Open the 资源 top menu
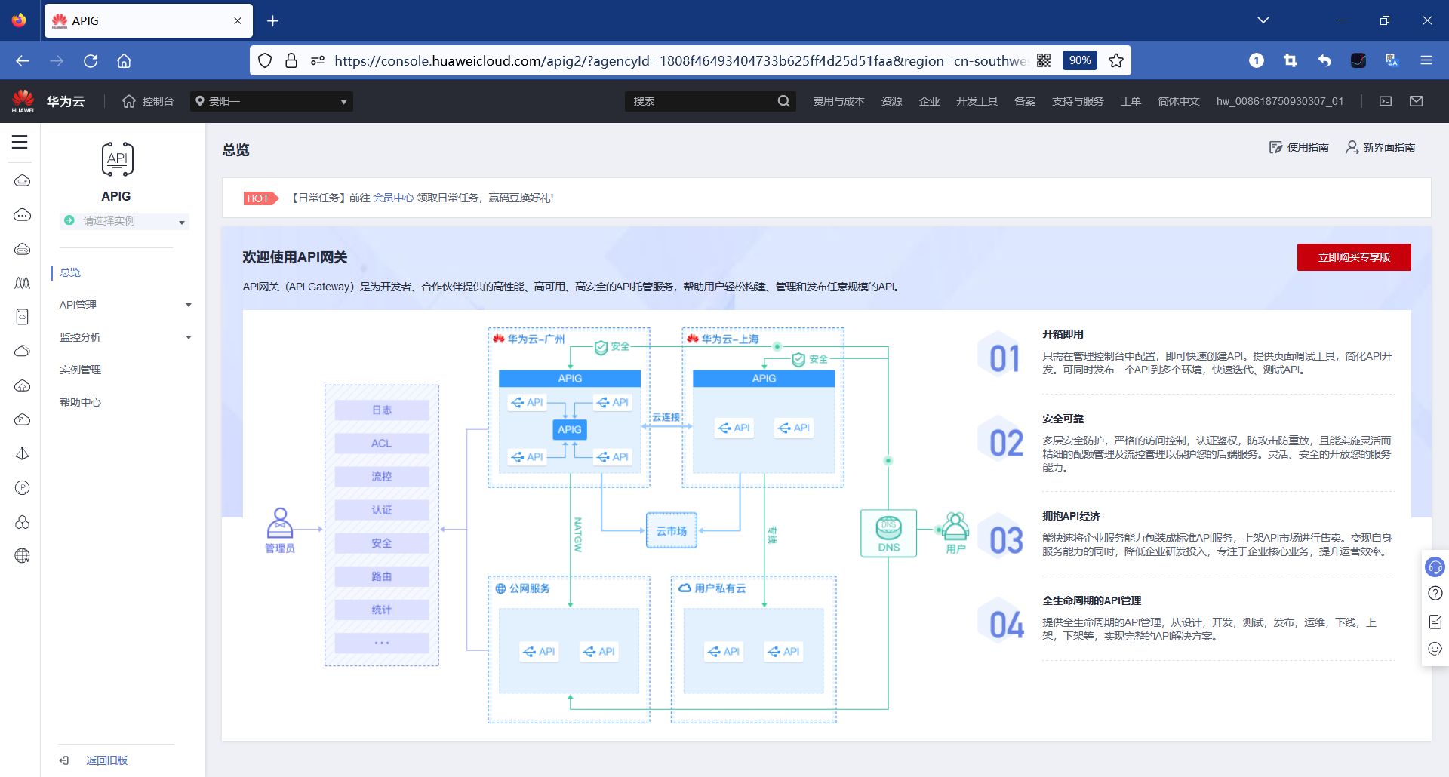 [x=892, y=101]
